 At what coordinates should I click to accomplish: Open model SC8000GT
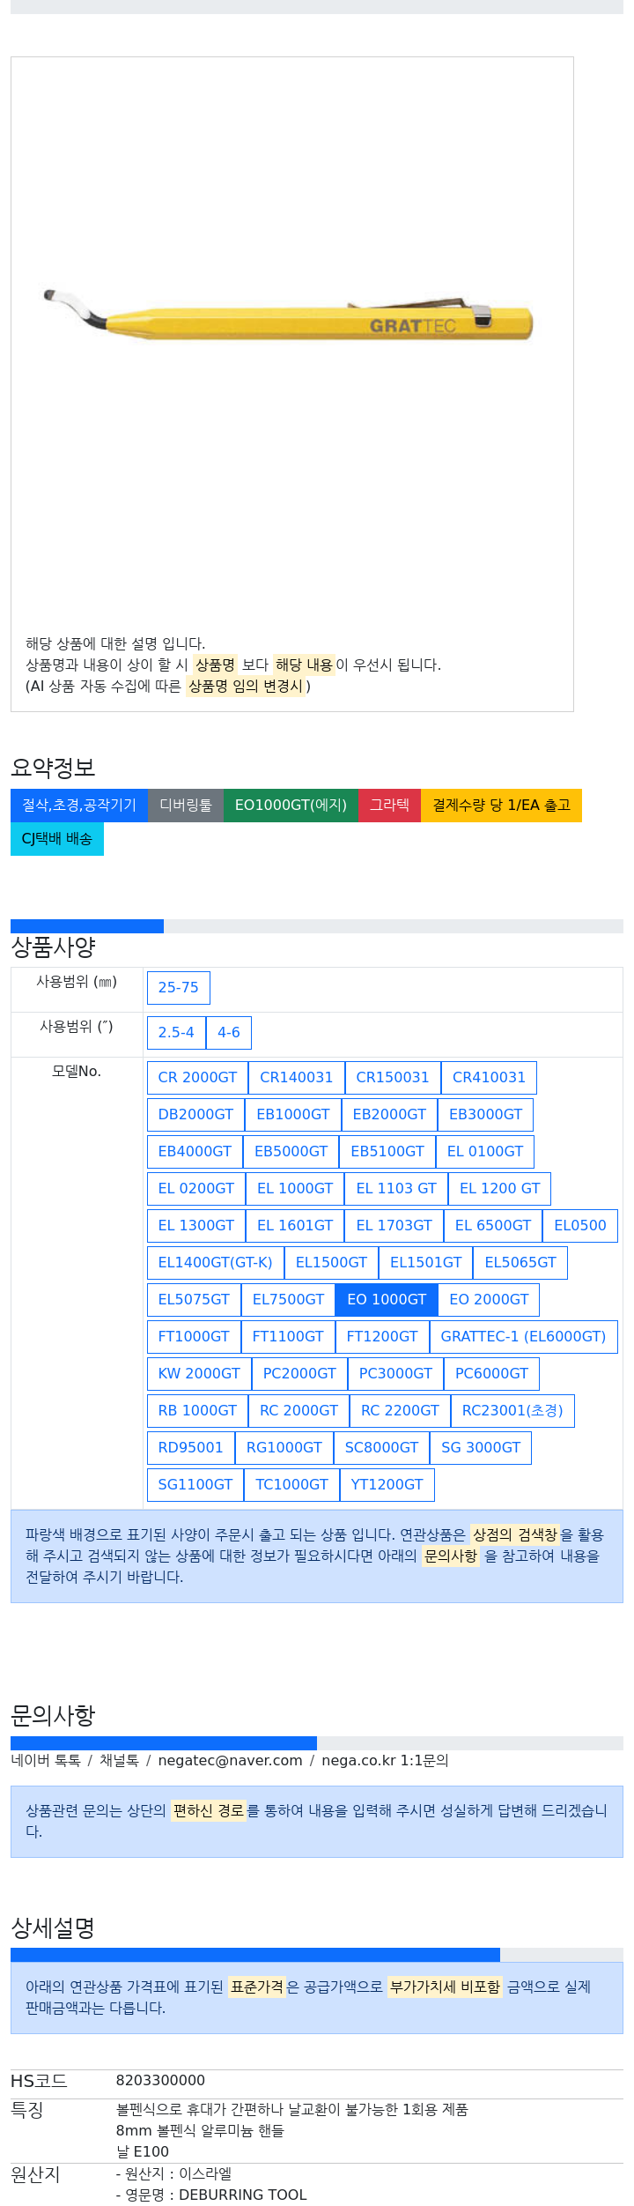[x=381, y=1448]
